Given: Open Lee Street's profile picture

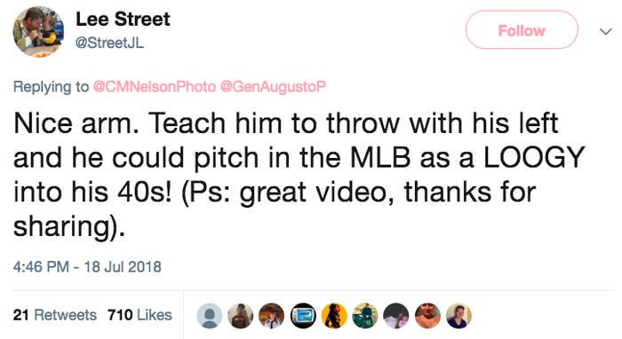Looking at the screenshot, I should pyautogui.click(x=38, y=32).
